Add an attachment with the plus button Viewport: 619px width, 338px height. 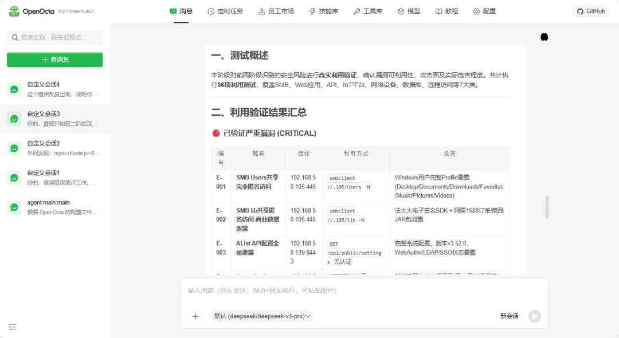click(195, 316)
